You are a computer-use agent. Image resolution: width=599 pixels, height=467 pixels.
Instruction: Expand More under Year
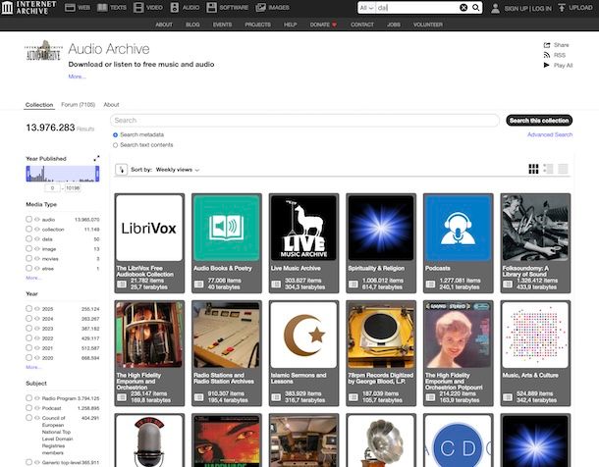tap(33, 367)
